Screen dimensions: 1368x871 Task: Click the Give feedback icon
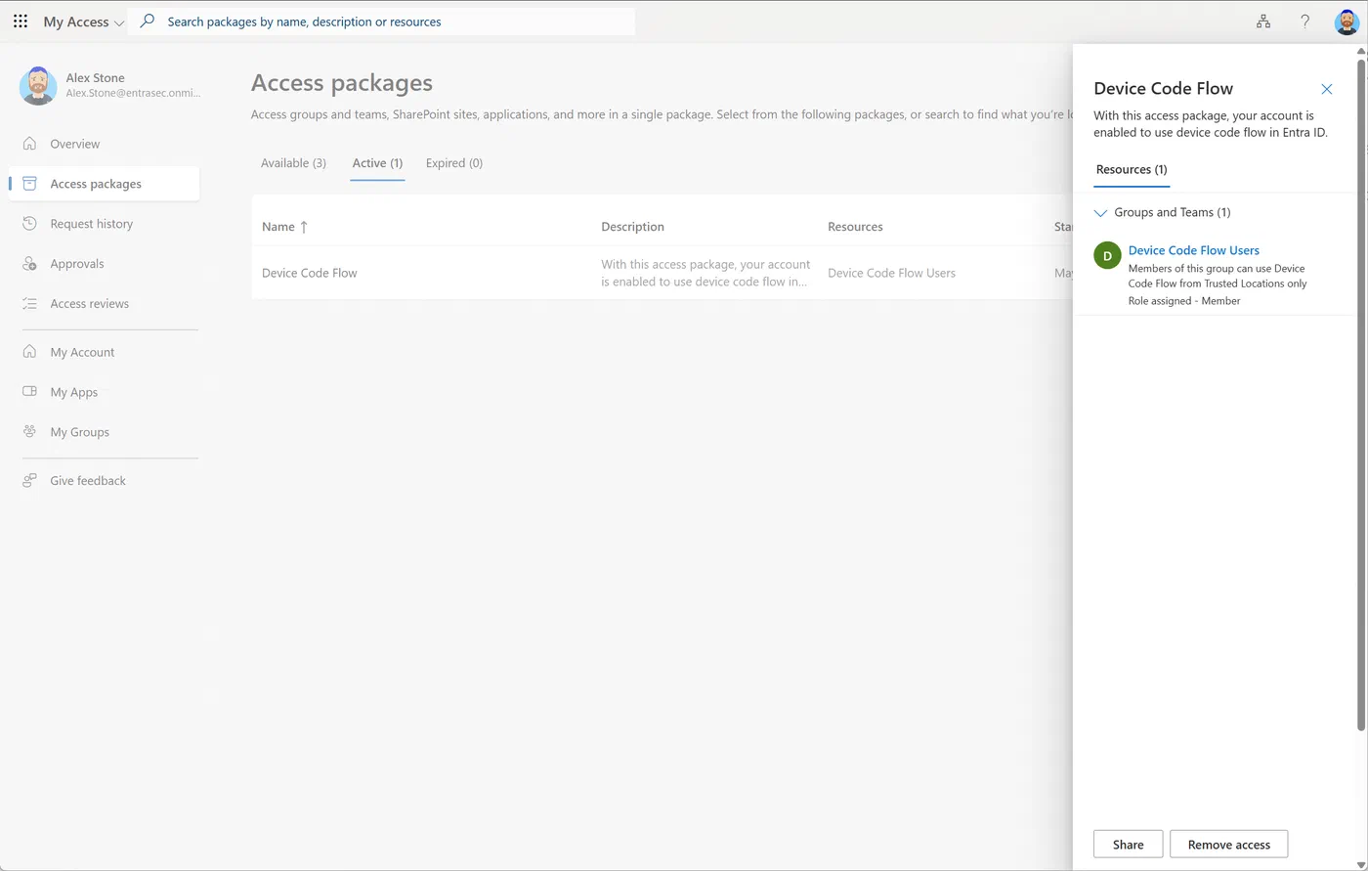click(x=30, y=481)
